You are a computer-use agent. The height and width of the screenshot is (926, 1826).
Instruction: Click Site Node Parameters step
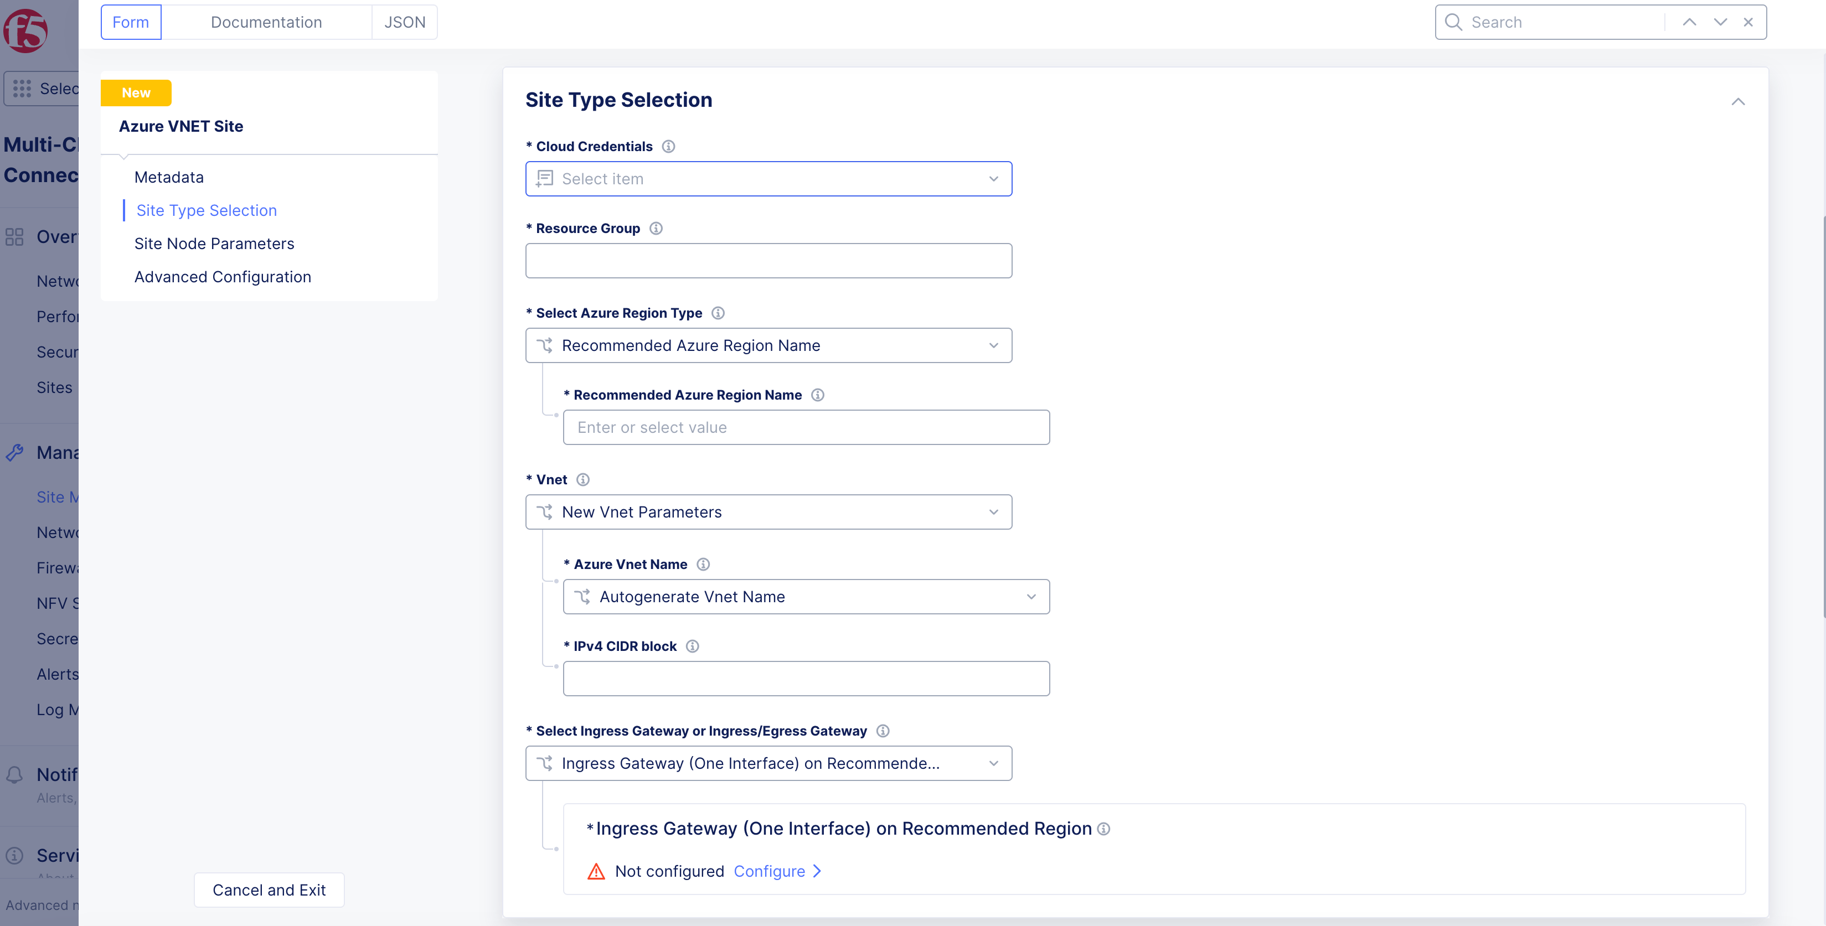(x=214, y=243)
